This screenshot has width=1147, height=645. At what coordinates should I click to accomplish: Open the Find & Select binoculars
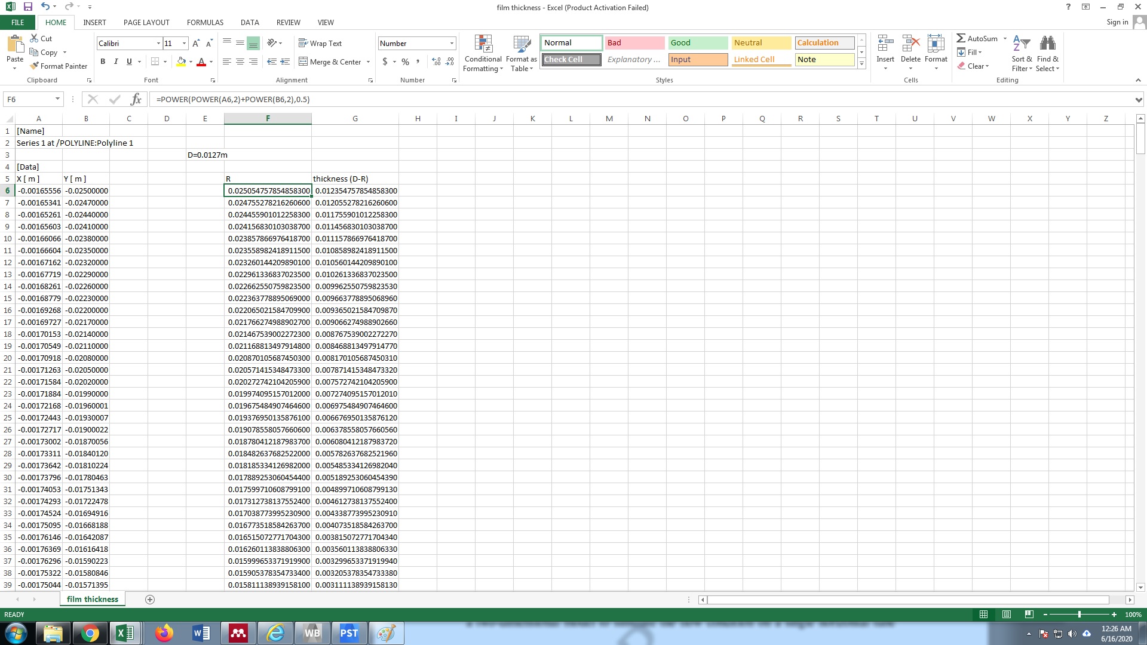[x=1047, y=44]
